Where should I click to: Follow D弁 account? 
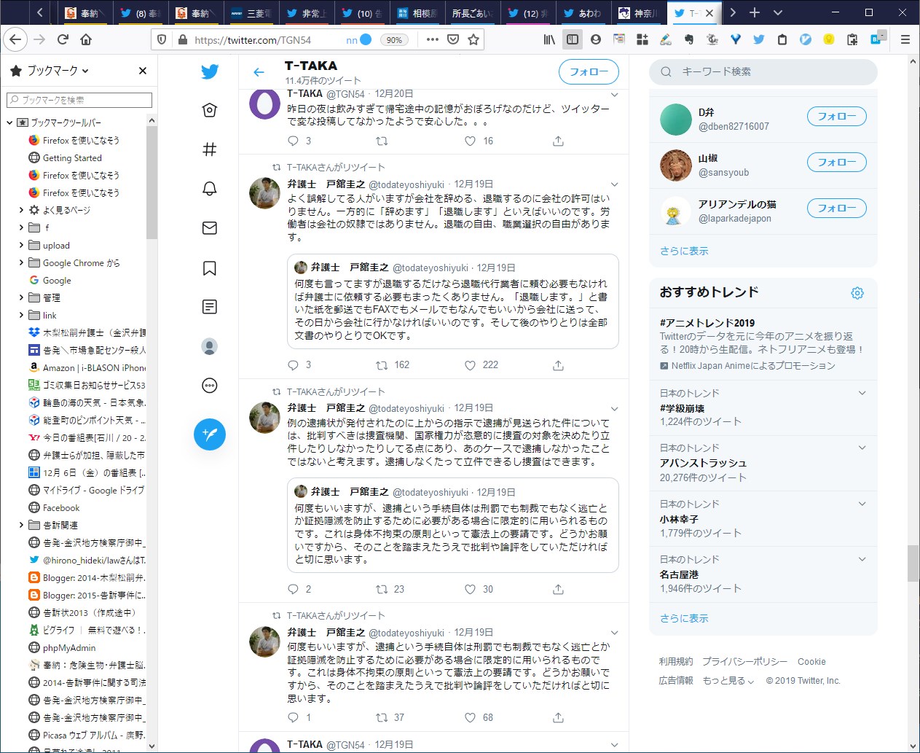(837, 117)
